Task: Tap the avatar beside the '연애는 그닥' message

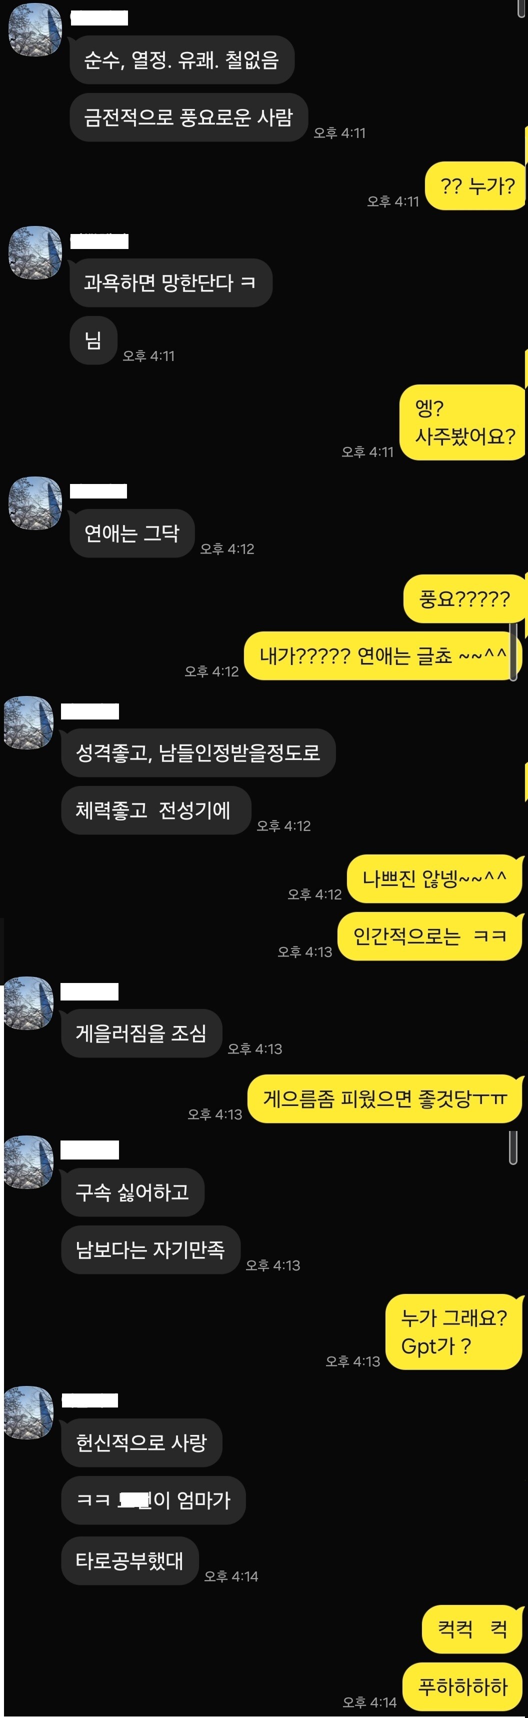Action: pos(34,503)
